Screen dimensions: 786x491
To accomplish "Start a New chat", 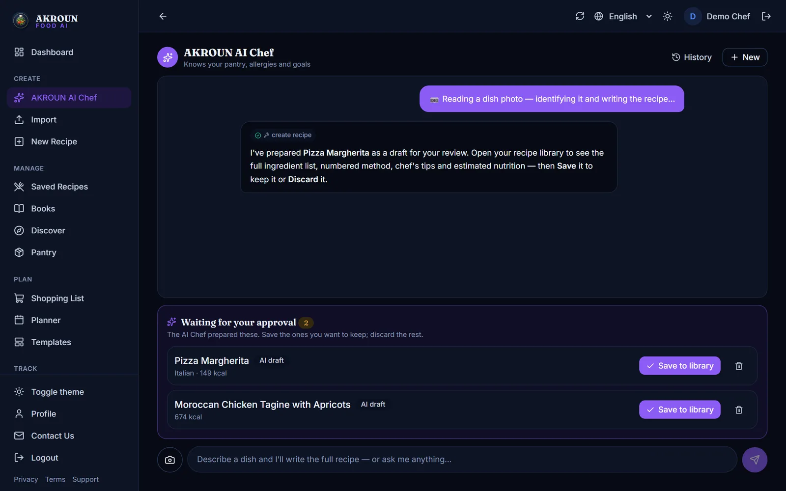I will 745,57.
